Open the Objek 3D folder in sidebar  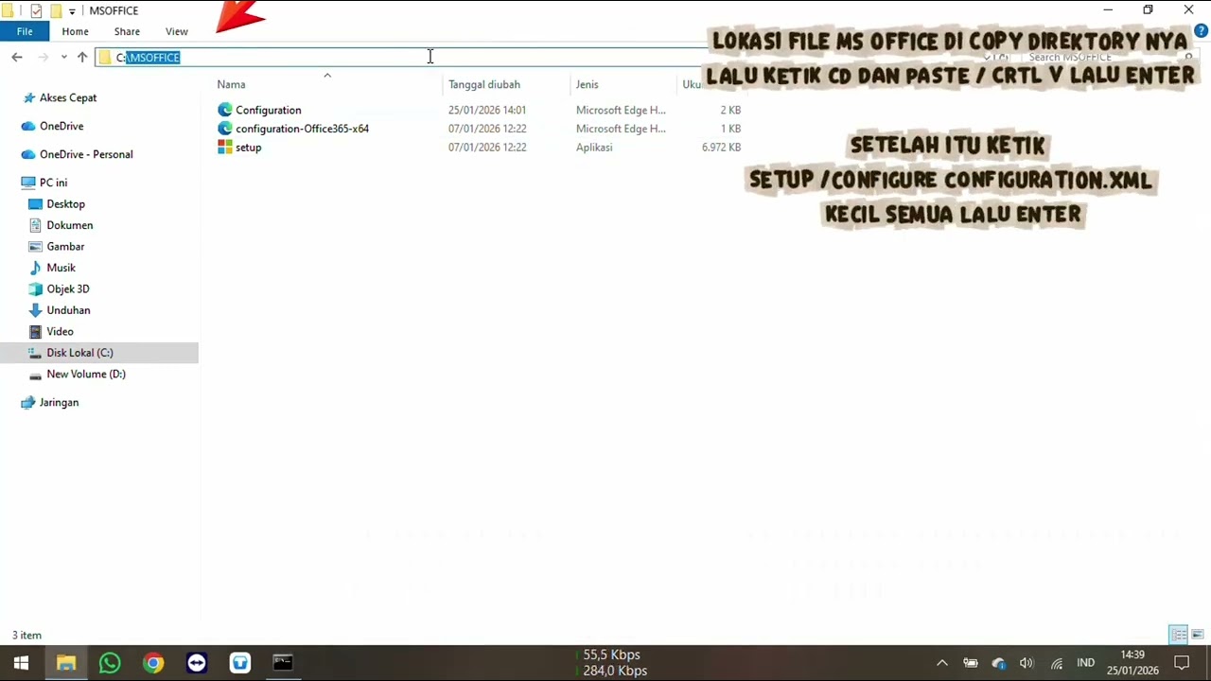[68, 289]
